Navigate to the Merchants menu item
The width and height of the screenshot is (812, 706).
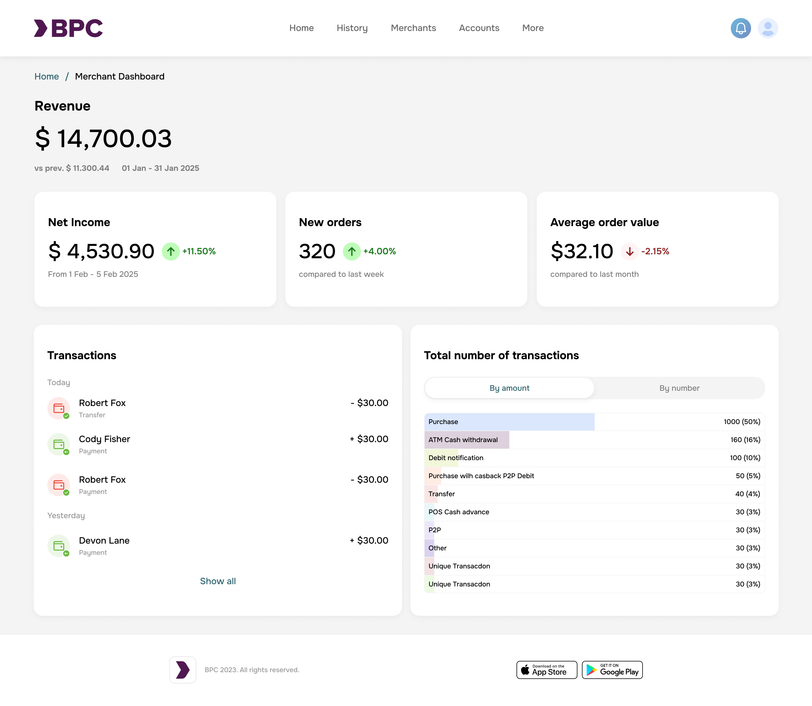coord(413,28)
